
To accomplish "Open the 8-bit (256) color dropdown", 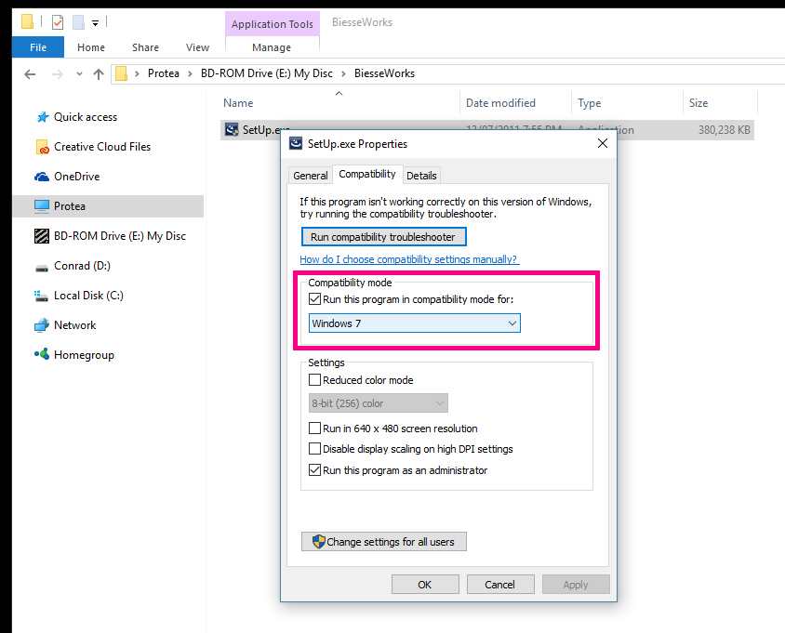I will 378,403.
